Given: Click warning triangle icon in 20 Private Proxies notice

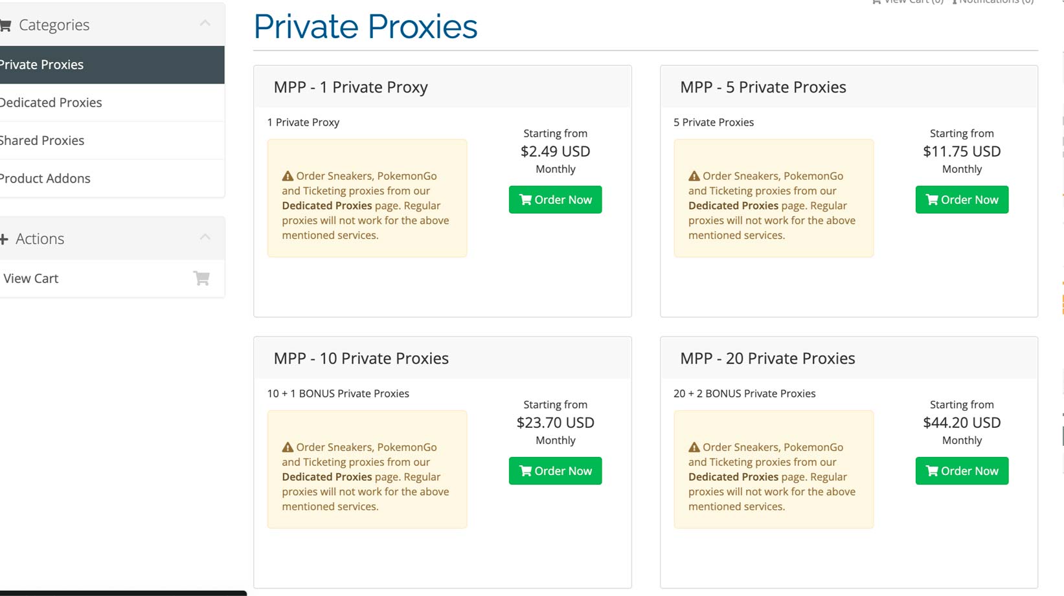Looking at the screenshot, I should [x=694, y=447].
